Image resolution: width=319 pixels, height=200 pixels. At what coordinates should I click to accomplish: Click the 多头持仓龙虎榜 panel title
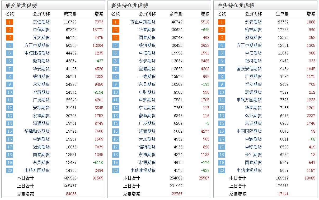tap(130, 6)
